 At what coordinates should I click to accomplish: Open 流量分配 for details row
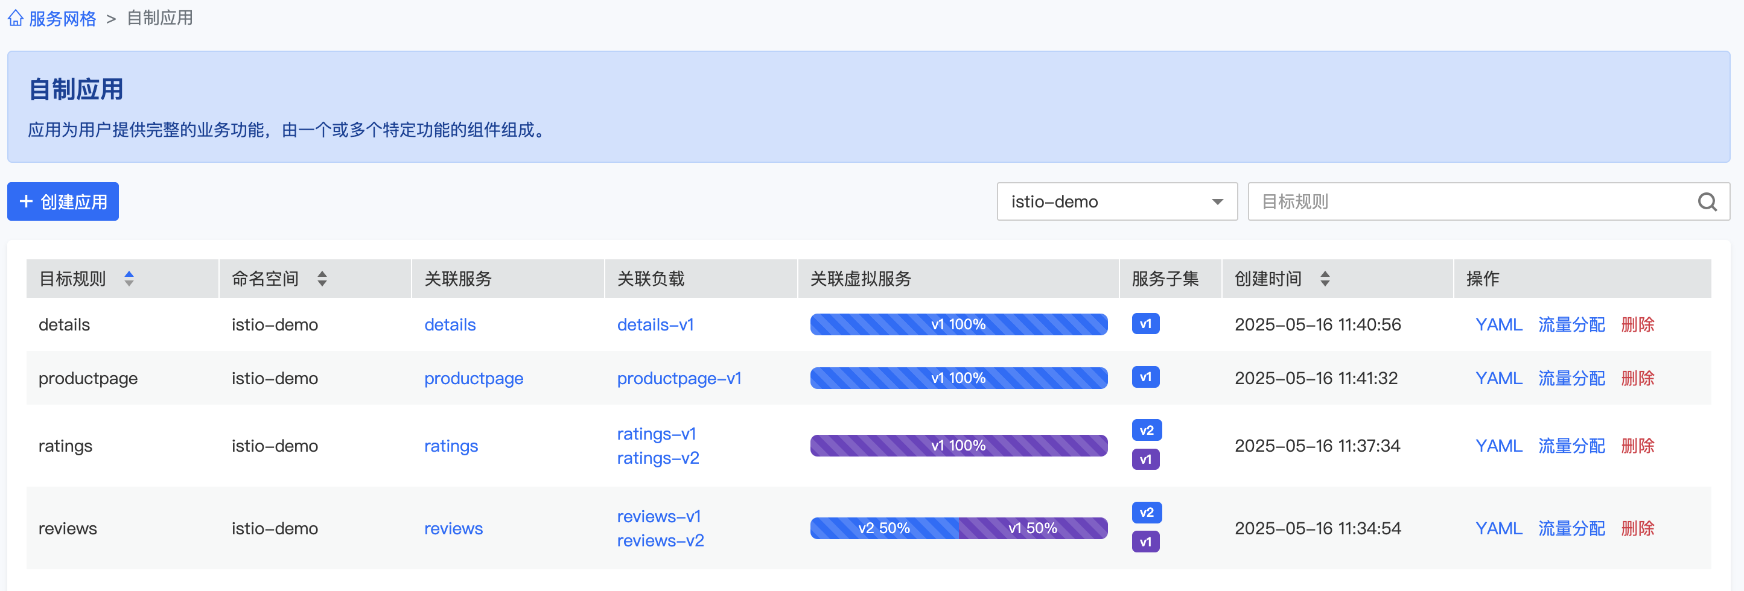coord(1571,324)
